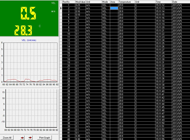Click the red right arrow button

(x=30, y=138)
